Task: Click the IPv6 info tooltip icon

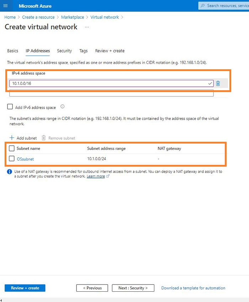Action: [x=62, y=107]
